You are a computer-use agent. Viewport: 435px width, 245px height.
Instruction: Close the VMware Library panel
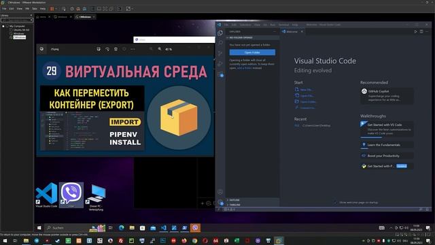click(x=31, y=15)
